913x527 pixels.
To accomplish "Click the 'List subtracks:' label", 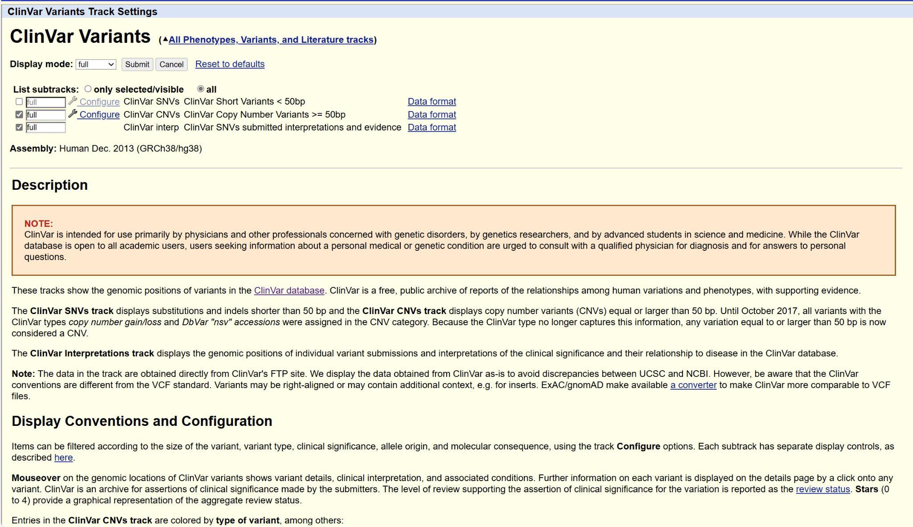I will click(46, 90).
